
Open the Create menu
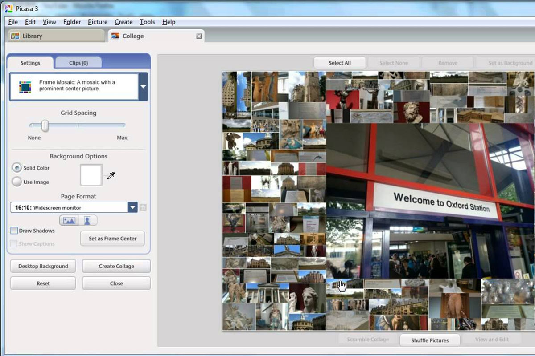(123, 22)
